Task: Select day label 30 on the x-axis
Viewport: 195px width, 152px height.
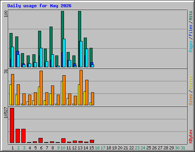Action: click(x=177, y=148)
